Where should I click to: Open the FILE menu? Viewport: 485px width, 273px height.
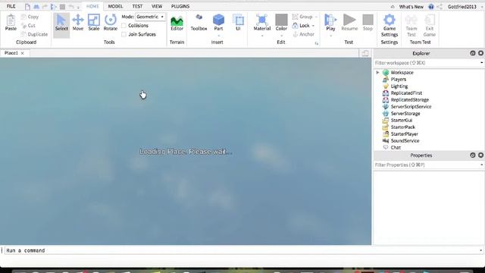pyautogui.click(x=11, y=6)
